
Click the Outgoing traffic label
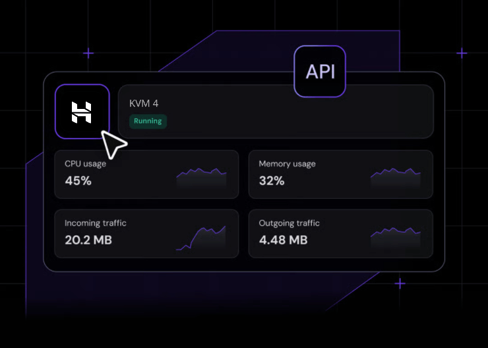pyautogui.click(x=289, y=223)
